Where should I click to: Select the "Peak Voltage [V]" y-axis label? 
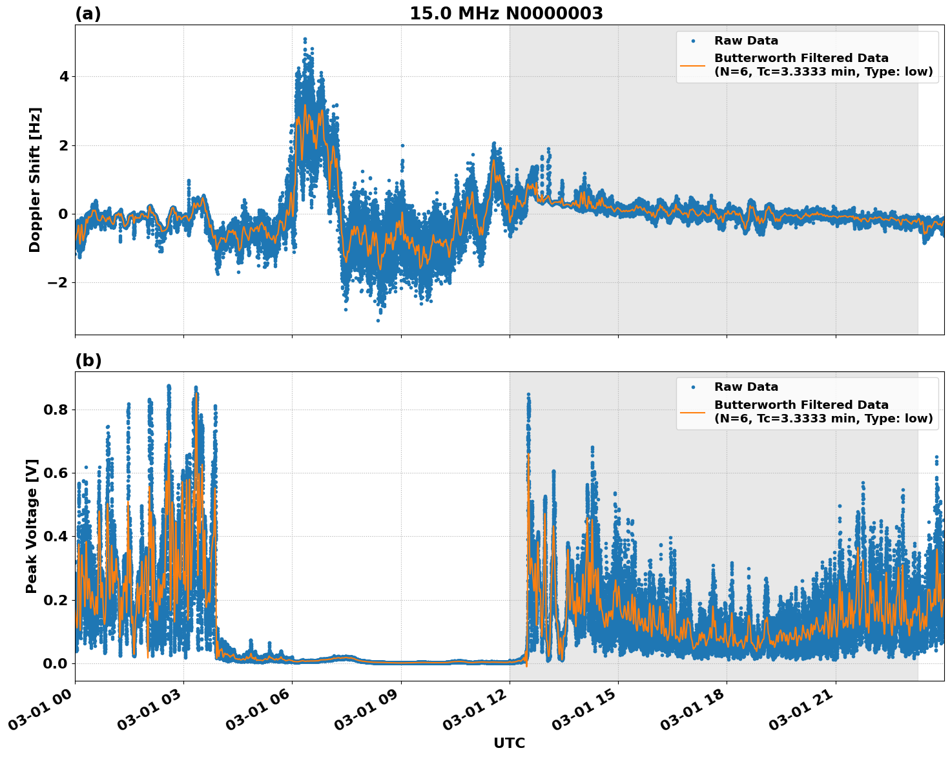click(32, 526)
